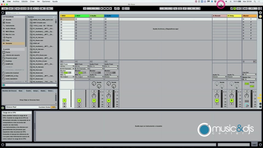Select the MIDI Effects category
Viewport: 263px width, 148px height.
(x=10, y=32)
